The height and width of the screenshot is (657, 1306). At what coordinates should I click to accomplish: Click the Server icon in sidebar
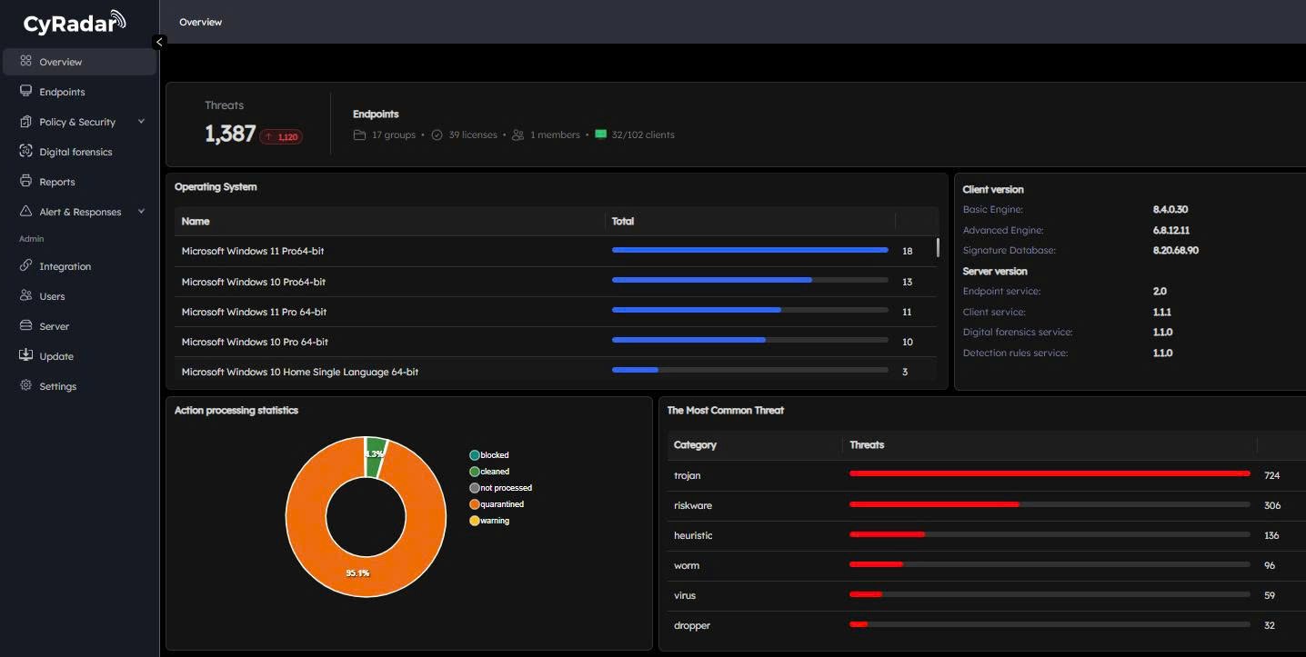(x=25, y=326)
